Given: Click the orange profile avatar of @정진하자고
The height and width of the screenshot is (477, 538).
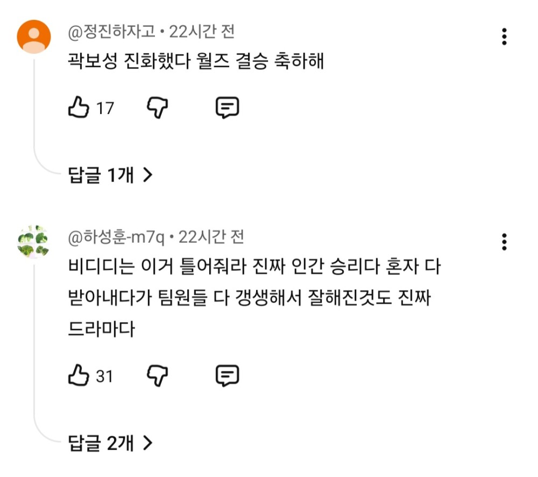Looking at the screenshot, I should (34, 37).
